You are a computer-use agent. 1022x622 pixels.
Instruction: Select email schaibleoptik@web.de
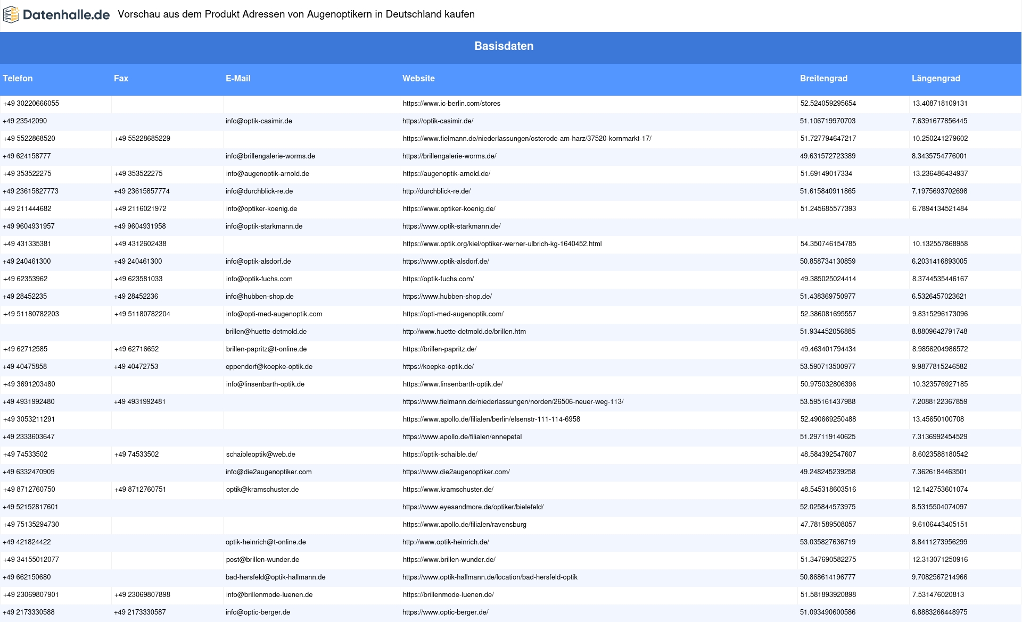click(x=261, y=455)
